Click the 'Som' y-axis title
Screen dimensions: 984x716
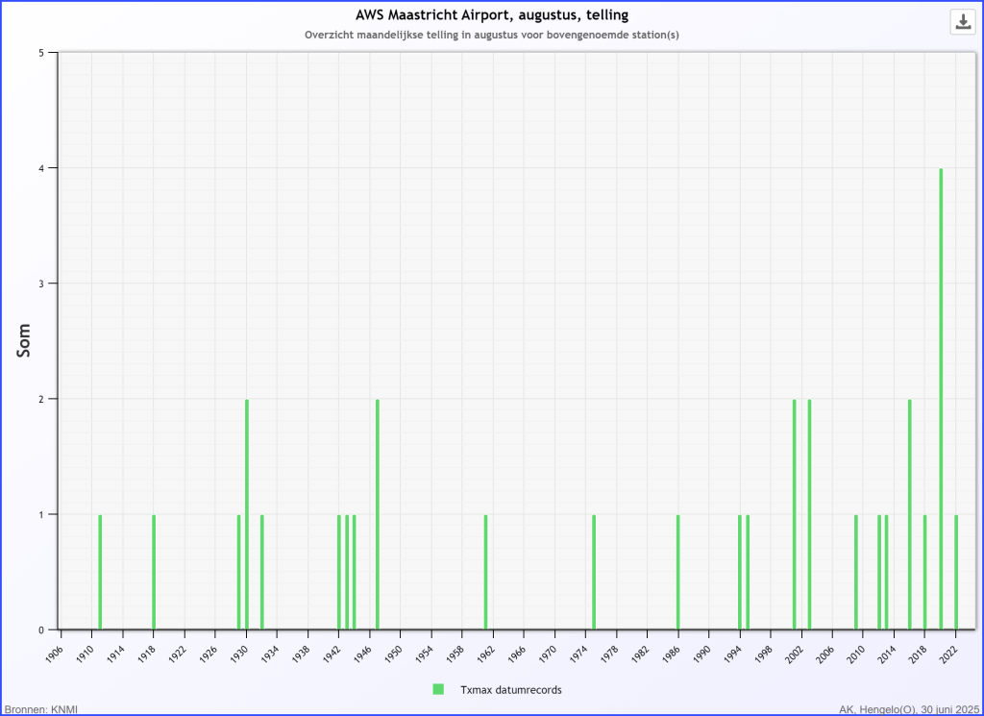click(24, 341)
